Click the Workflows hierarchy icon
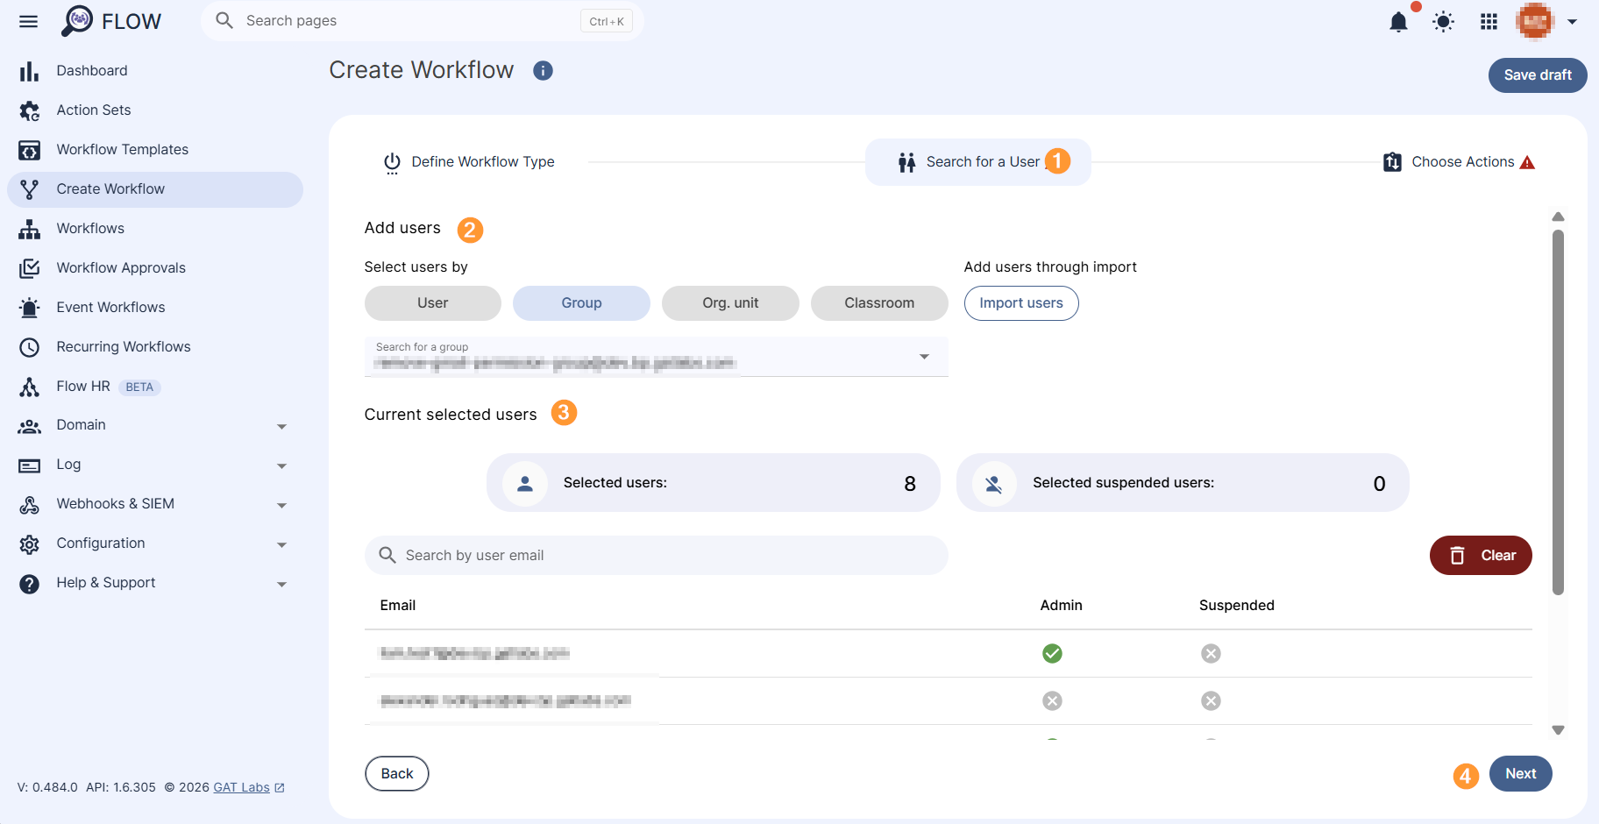This screenshot has height=824, width=1599. [x=29, y=229]
